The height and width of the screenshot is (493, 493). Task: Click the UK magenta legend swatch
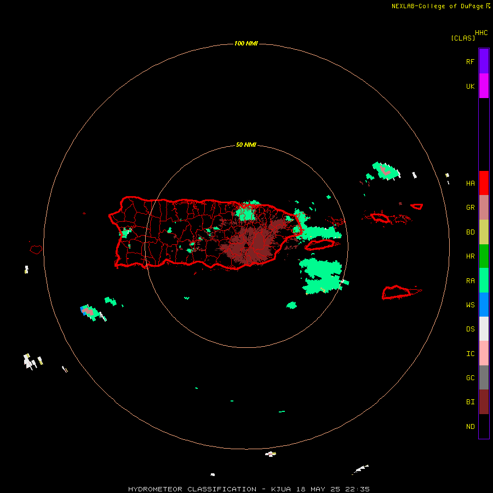(x=484, y=86)
